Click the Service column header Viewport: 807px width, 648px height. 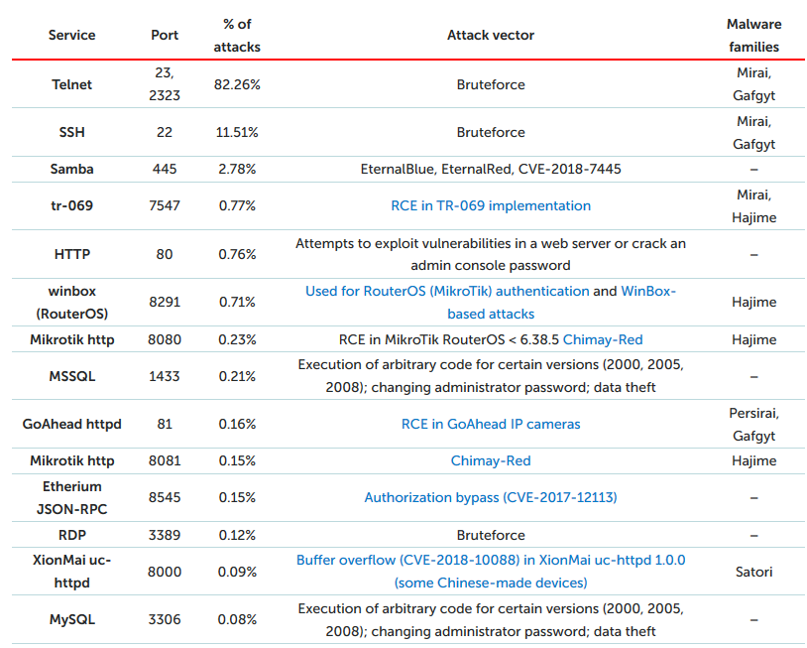click(x=72, y=35)
